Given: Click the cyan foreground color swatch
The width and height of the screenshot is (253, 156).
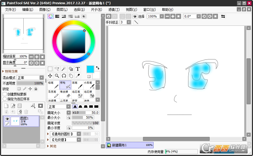Looking at the screenshot, I should pyautogui.click(x=90, y=69).
